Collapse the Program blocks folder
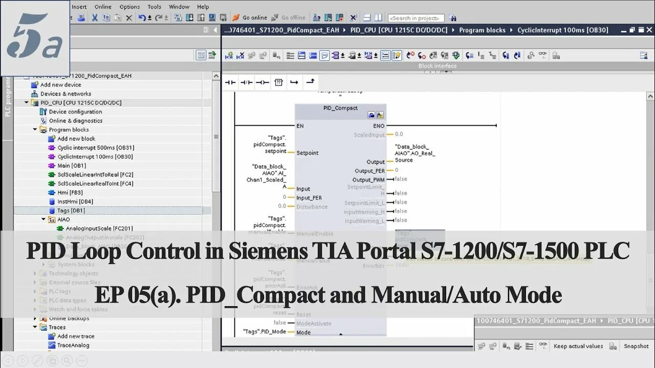Image resolution: width=655 pixels, height=368 pixels. pos(35,130)
